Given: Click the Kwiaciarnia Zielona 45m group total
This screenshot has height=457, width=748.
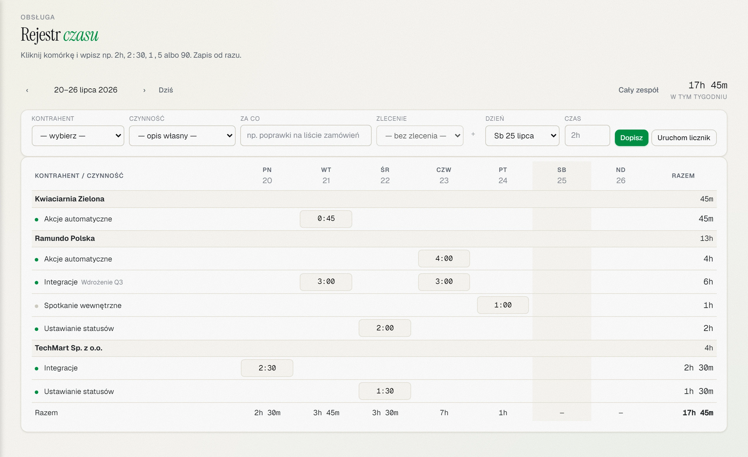Looking at the screenshot, I should 706,199.
